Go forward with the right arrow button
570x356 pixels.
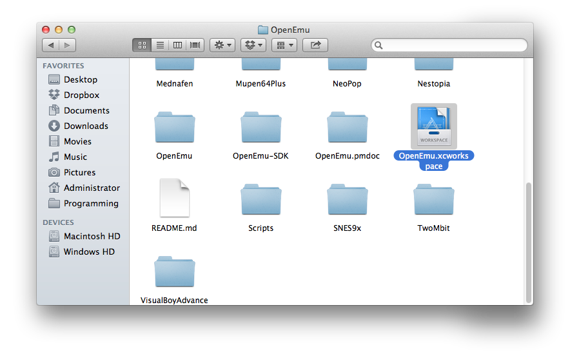pyautogui.click(x=67, y=45)
